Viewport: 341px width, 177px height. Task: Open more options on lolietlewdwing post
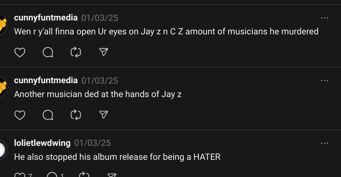[324, 143]
